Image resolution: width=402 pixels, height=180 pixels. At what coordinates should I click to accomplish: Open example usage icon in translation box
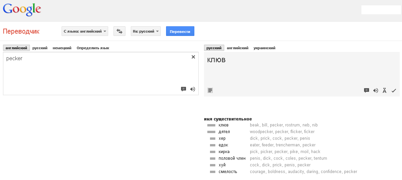(x=366, y=90)
